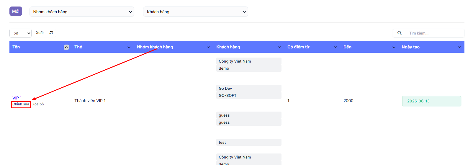Open the Khách hàng filter dropdown

pos(195,12)
